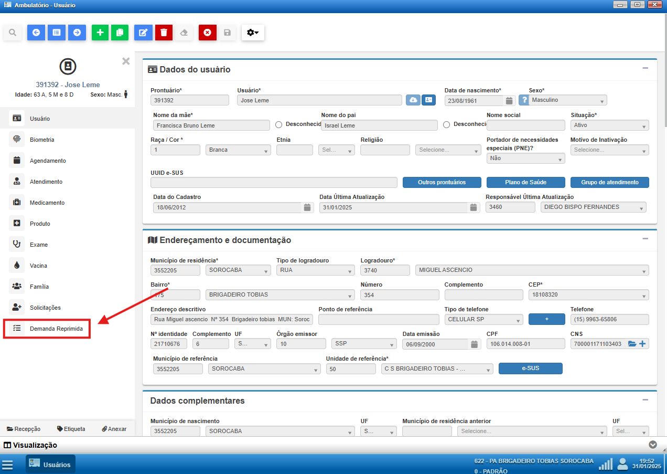Open the Sexo dropdown

[568, 100]
